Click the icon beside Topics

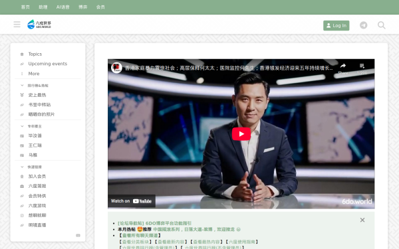tap(22, 54)
